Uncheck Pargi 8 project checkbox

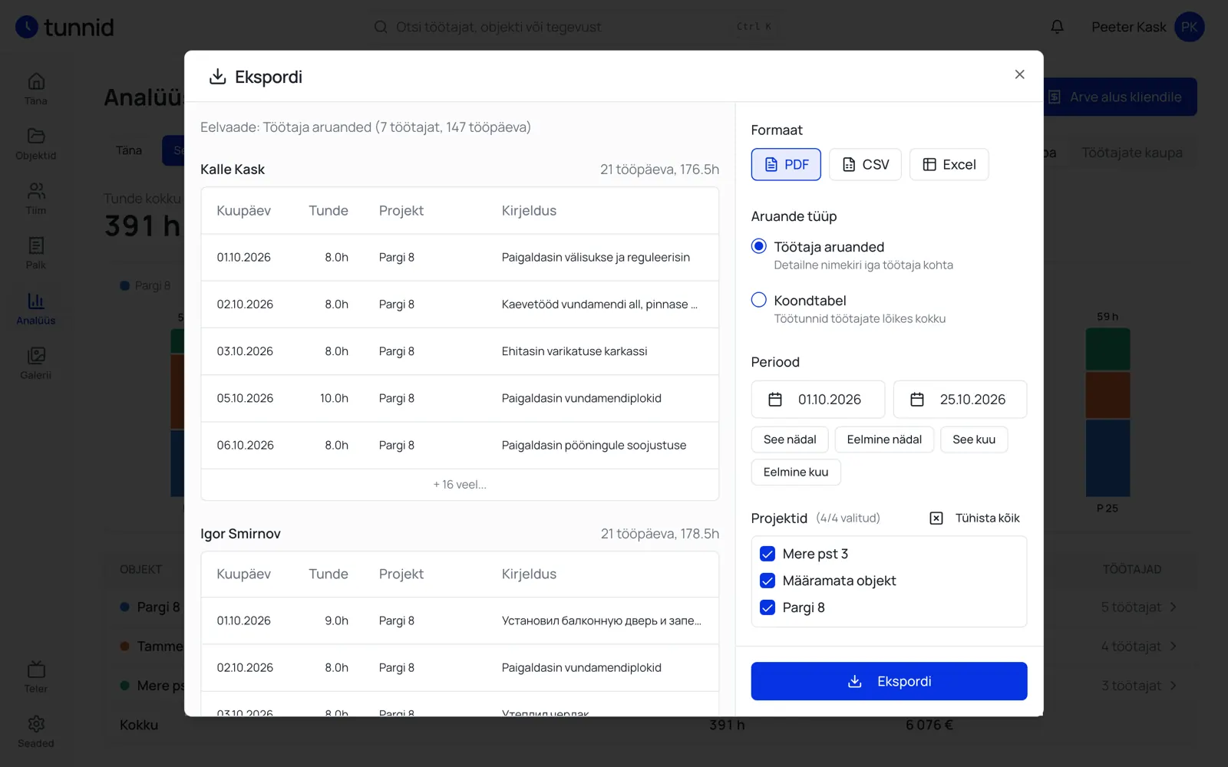tap(767, 607)
